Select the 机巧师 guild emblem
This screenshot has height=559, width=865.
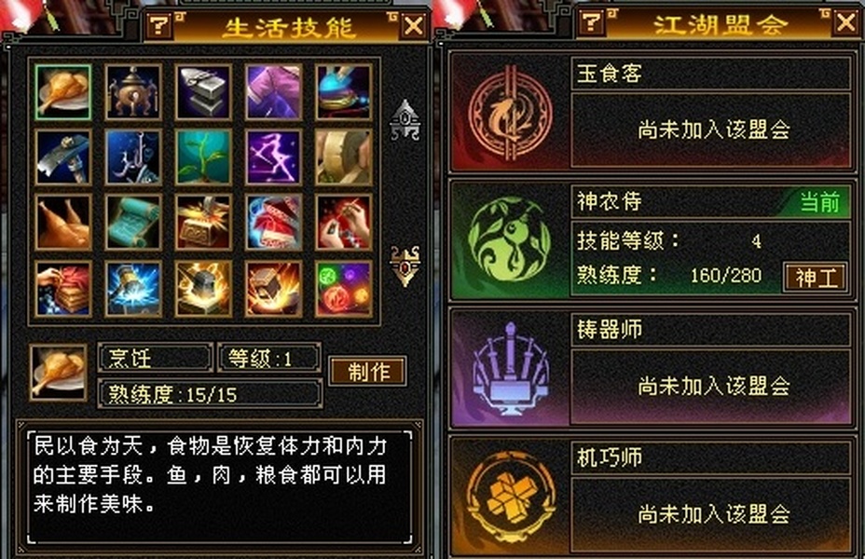coord(510,497)
